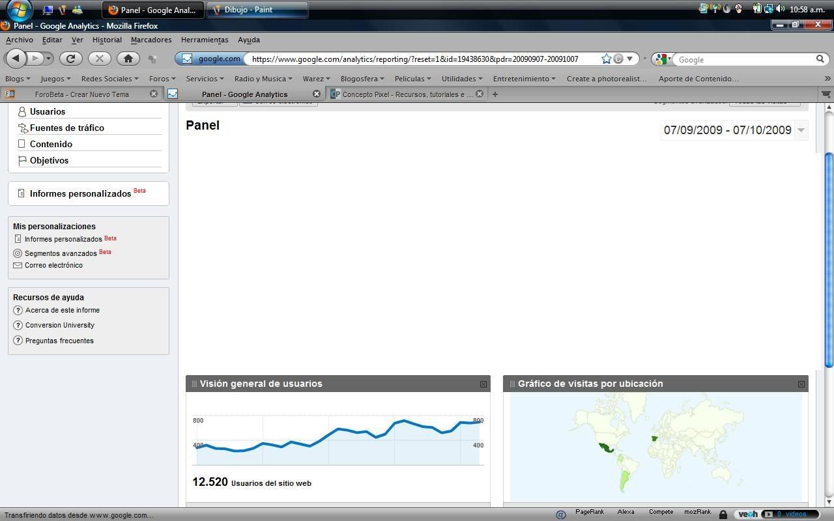834x521 pixels.
Task: Click the Objetivos flag icon in sidebar
Action: (22, 160)
